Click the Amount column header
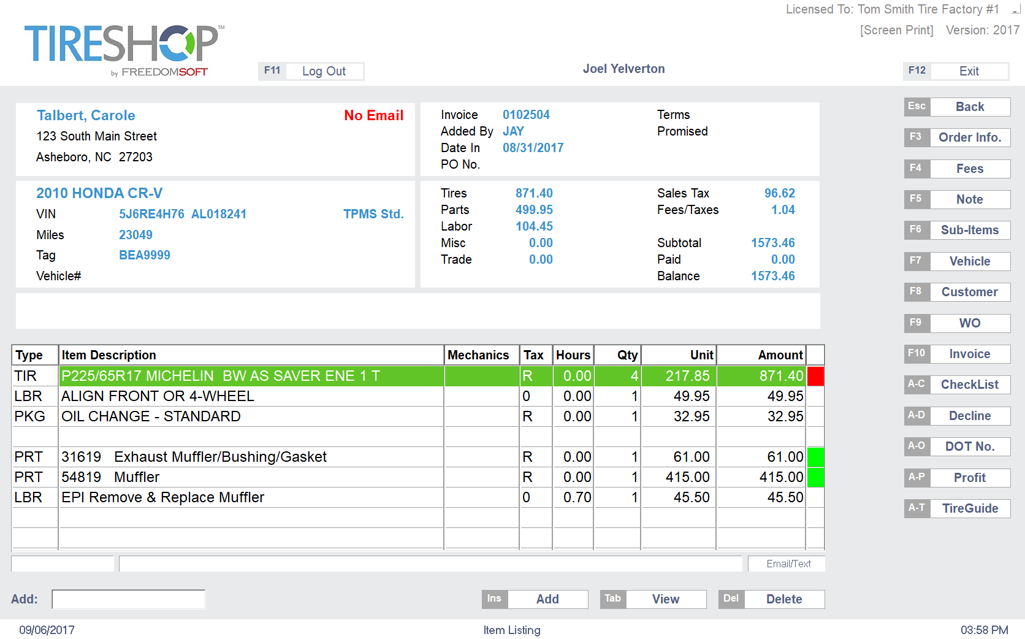This screenshot has width=1025, height=639. click(x=761, y=355)
